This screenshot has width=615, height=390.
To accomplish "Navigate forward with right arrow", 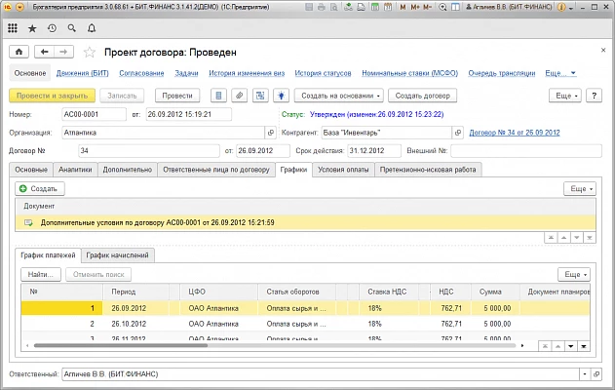I will pos(63,52).
